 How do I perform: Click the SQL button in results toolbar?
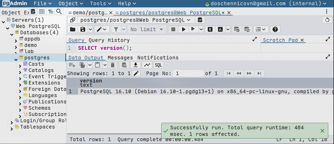tap(158, 65)
